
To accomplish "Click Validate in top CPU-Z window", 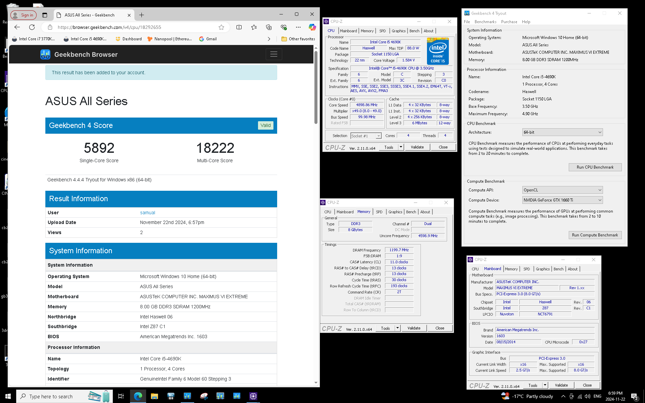I will 417,147.
